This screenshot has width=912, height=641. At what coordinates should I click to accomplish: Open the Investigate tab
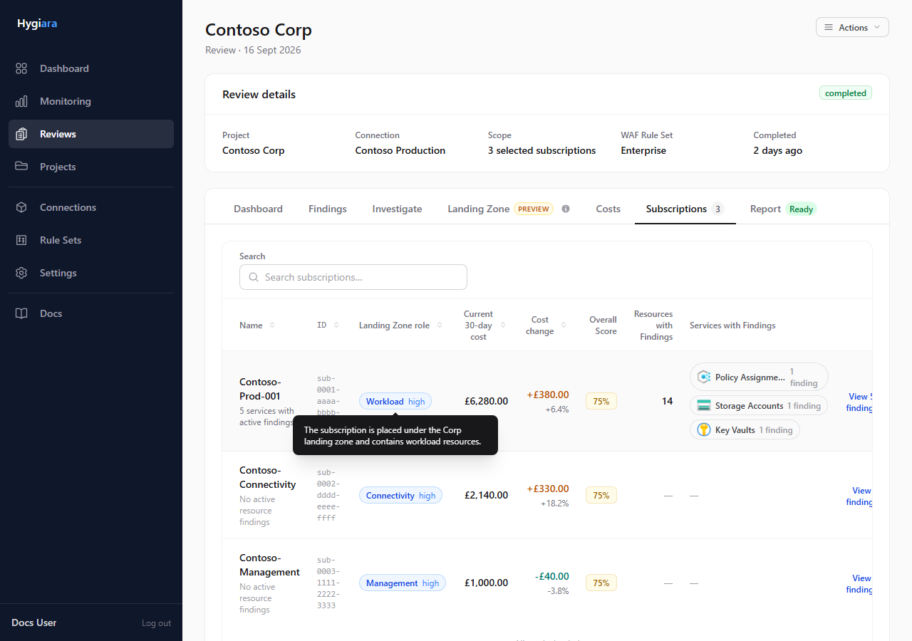click(397, 209)
